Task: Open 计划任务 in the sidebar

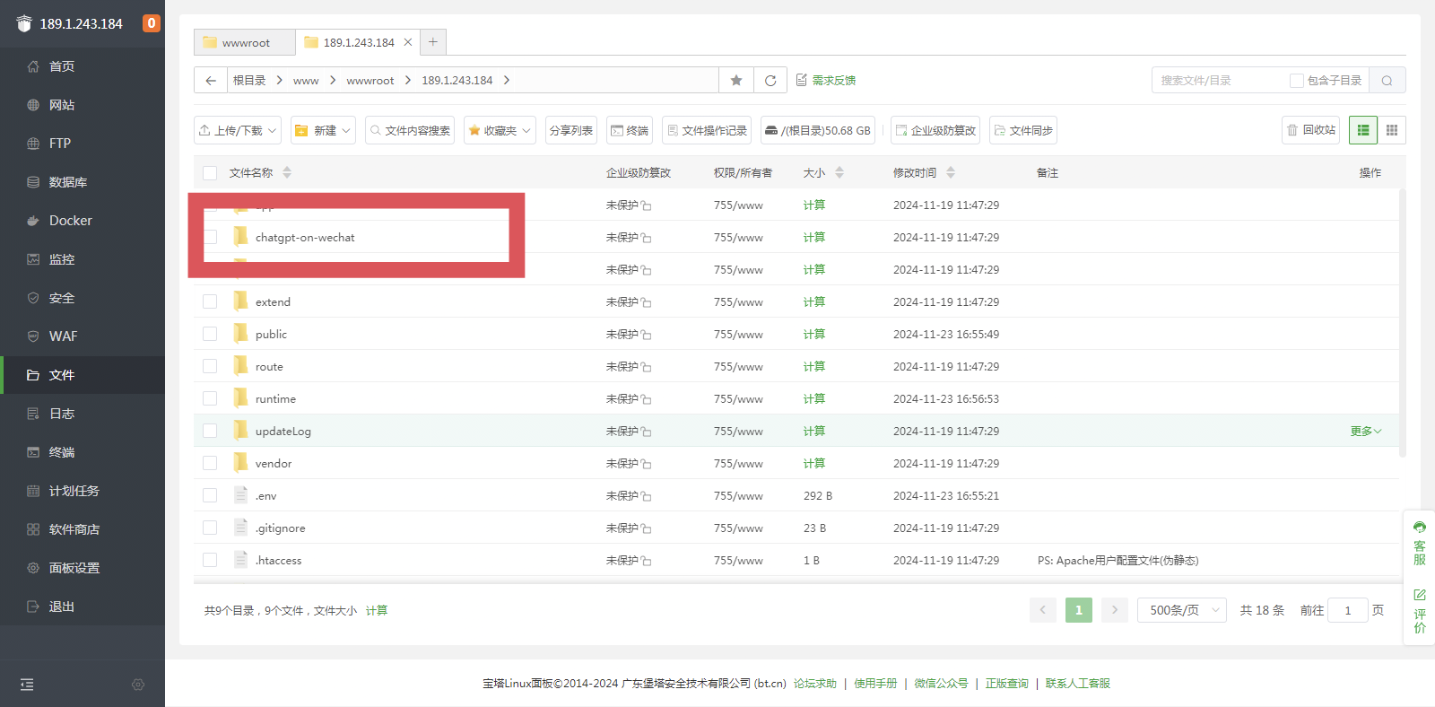Action: (83, 491)
